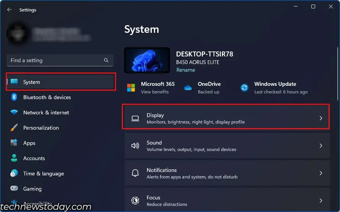Open Sound: volume levels, output, input
340x212 pixels.
click(x=227, y=146)
